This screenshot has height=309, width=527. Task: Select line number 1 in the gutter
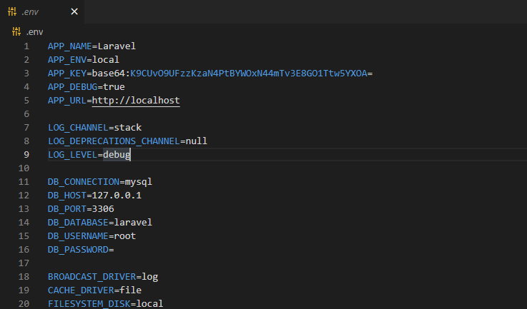(x=26, y=46)
